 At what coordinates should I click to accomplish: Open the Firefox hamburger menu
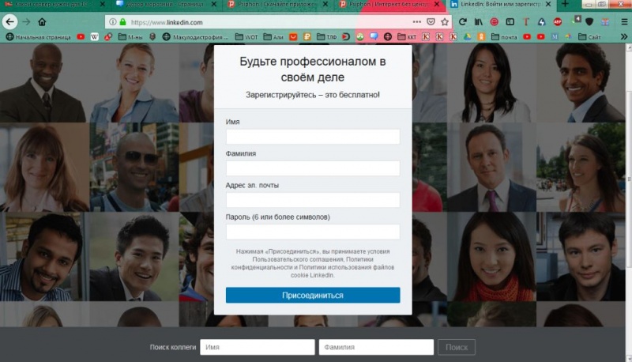(x=624, y=22)
